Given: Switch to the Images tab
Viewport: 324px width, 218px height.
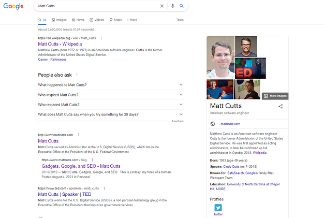Looking at the screenshot, I should click(x=59, y=20).
